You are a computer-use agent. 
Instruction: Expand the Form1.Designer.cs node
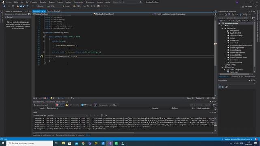coord(225,70)
